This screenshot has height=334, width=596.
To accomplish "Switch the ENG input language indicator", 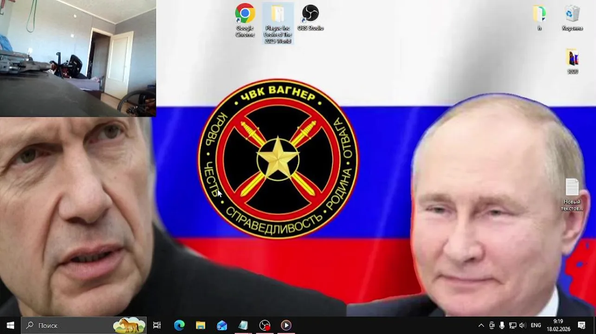I will [x=536, y=325].
